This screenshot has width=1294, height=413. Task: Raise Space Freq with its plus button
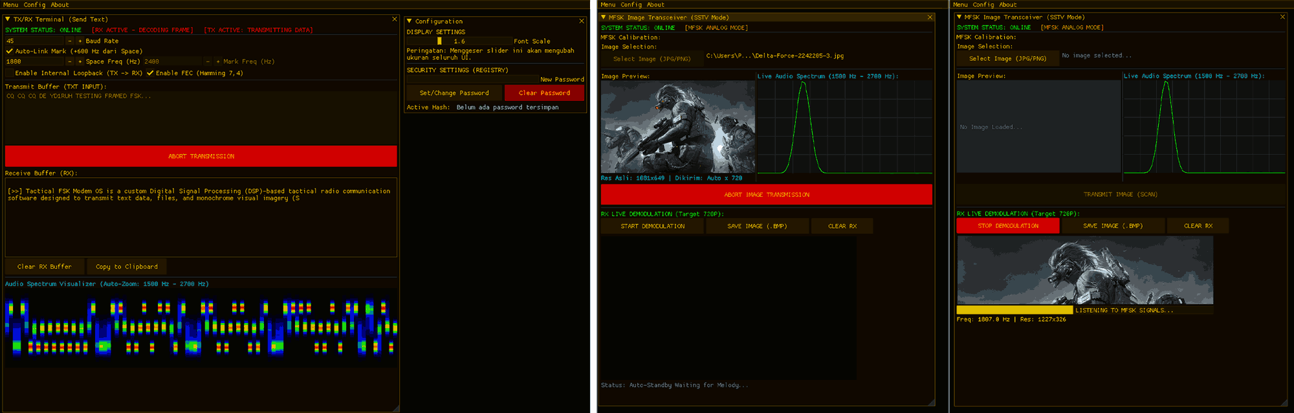click(x=80, y=61)
